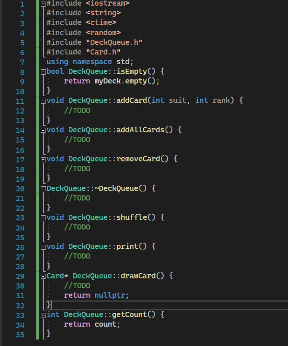Viewport: 288px width, 346px height.
Task: Collapse the isEmpty function fold toggle
Action: 43,72
